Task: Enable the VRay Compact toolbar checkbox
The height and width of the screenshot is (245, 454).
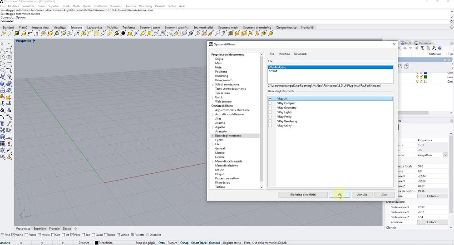Action: click(270, 103)
